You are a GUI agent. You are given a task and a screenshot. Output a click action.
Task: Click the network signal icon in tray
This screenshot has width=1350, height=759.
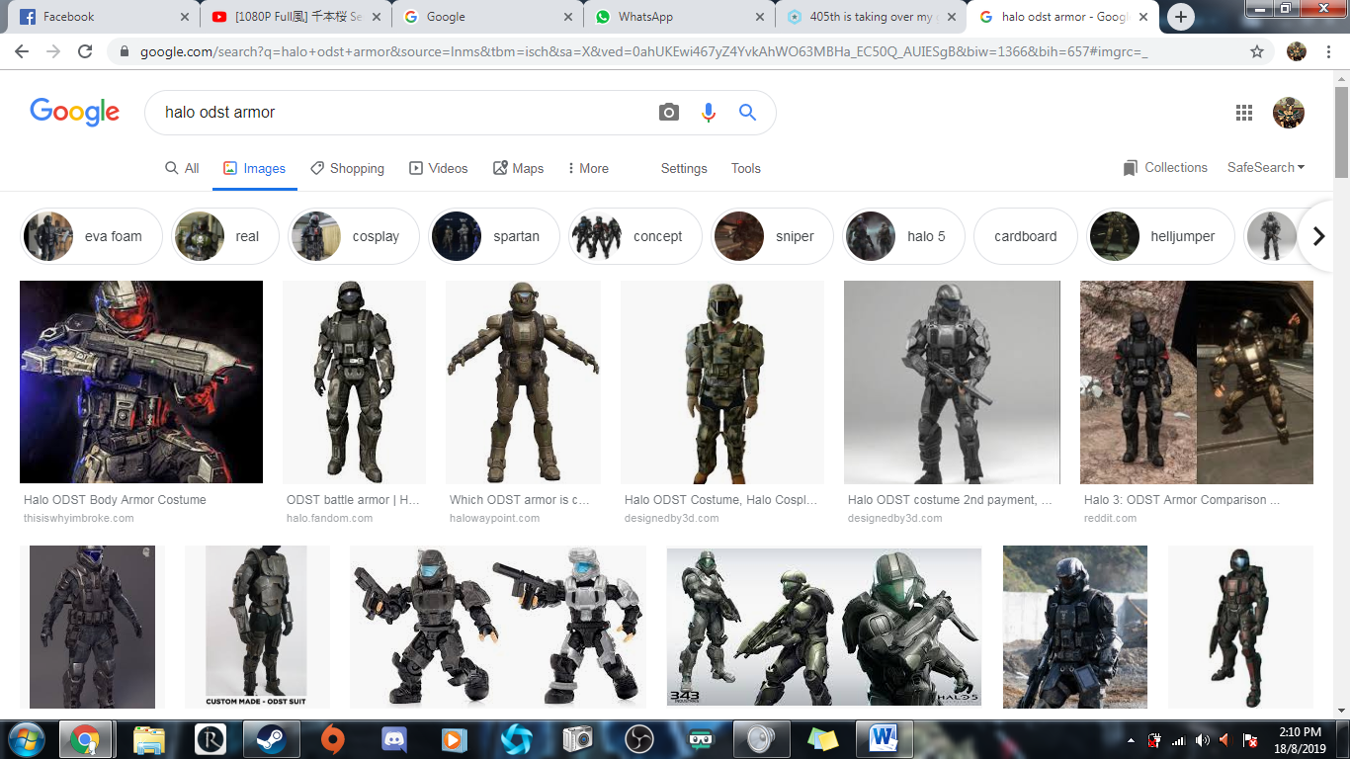click(x=1178, y=740)
